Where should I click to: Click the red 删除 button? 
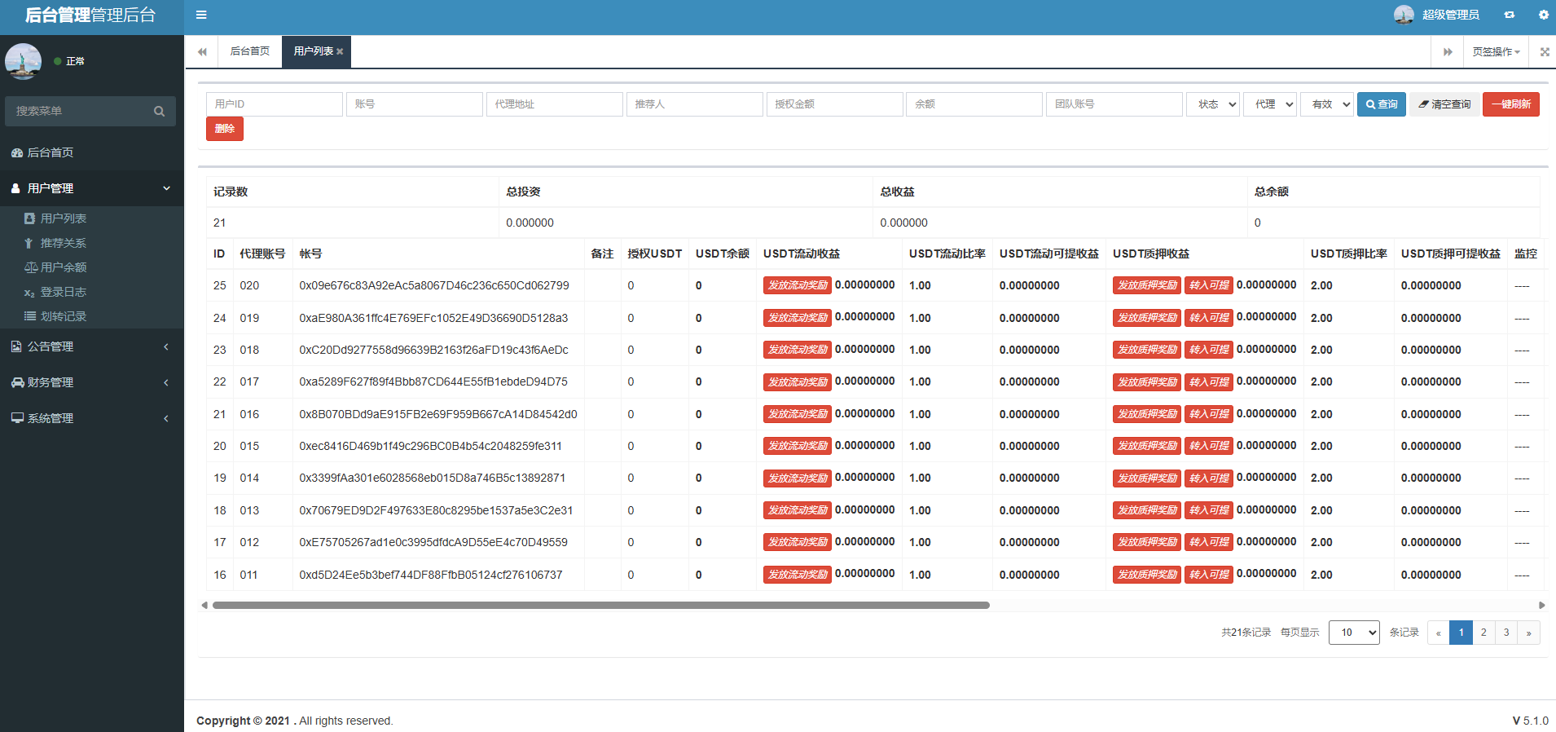click(224, 129)
